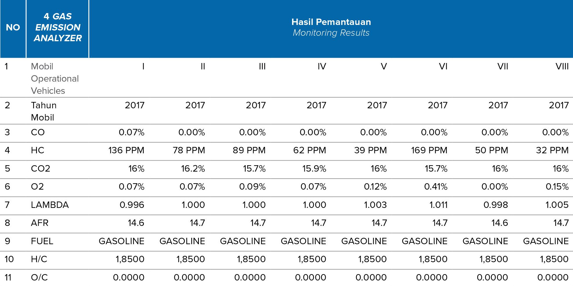The width and height of the screenshot is (573, 286).
Task: Click the Tahun Mobil row label
Action: (44, 111)
